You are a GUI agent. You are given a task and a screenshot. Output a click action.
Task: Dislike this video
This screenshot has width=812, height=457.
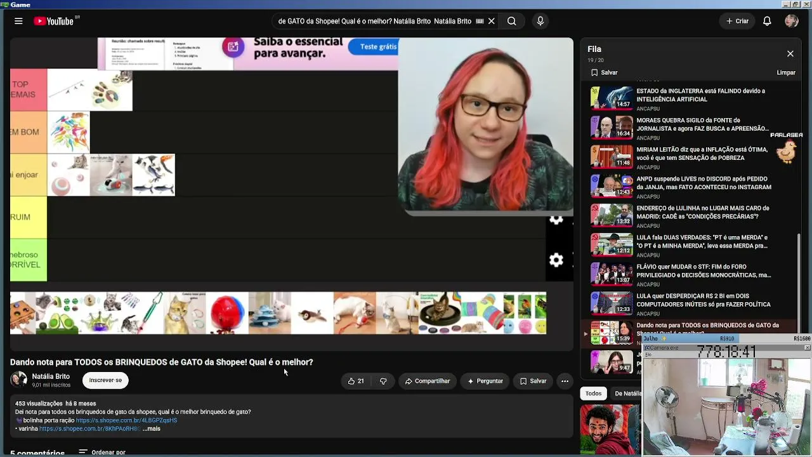click(x=383, y=381)
